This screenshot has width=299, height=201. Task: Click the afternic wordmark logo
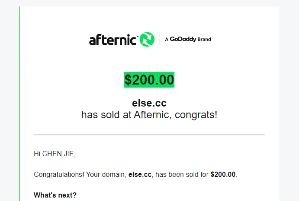tap(113, 39)
